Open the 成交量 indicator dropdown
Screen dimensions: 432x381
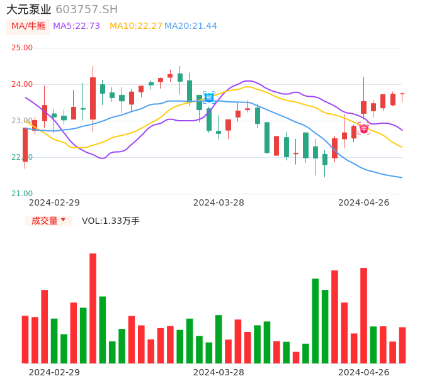tap(48, 221)
